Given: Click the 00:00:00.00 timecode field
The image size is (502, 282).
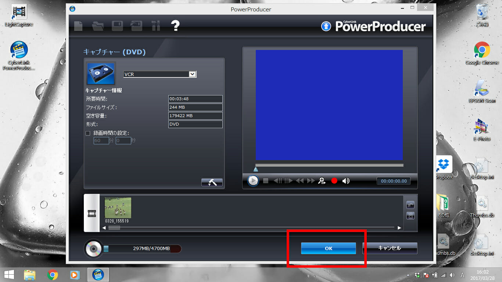Looking at the screenshot, I should pos(394,181).
